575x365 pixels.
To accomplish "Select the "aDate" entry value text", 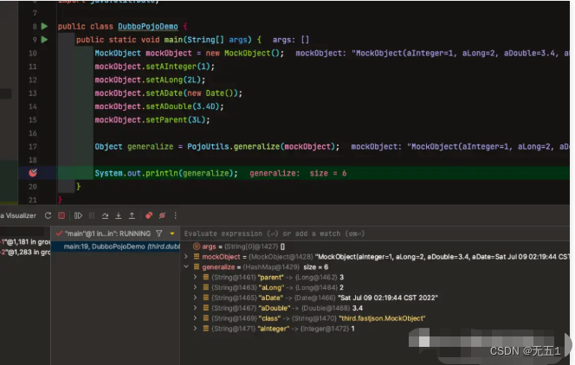I will [388, 298].
